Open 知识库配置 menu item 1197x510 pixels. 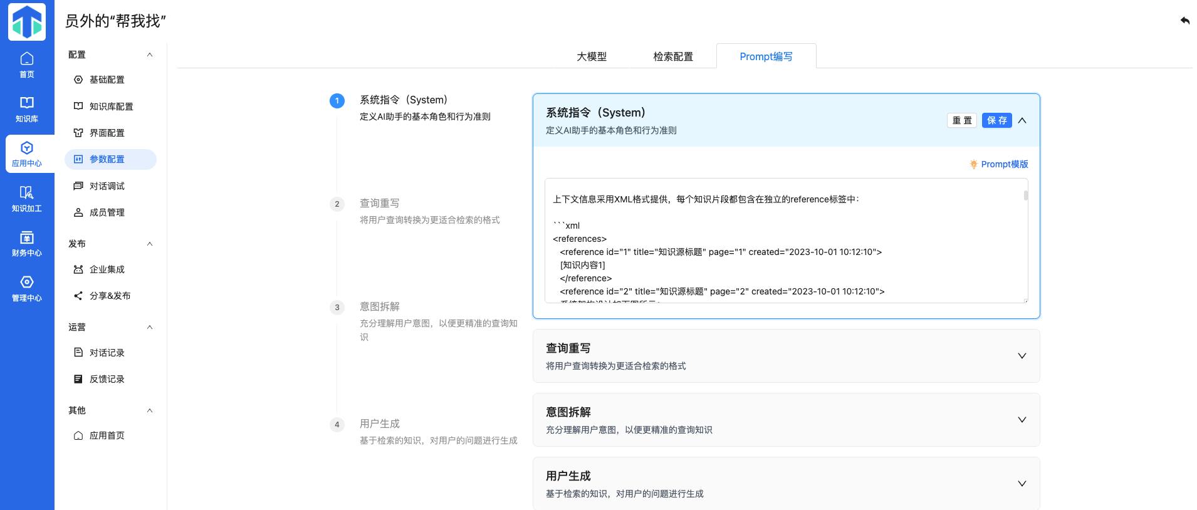pos(110,107)
